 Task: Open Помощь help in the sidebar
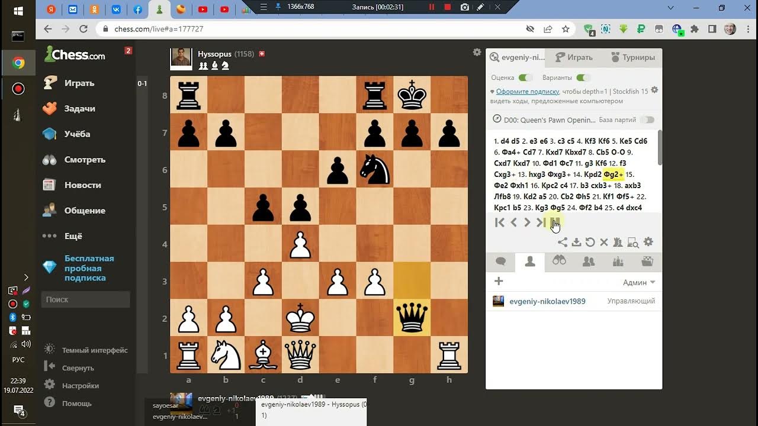click(77, 404)
